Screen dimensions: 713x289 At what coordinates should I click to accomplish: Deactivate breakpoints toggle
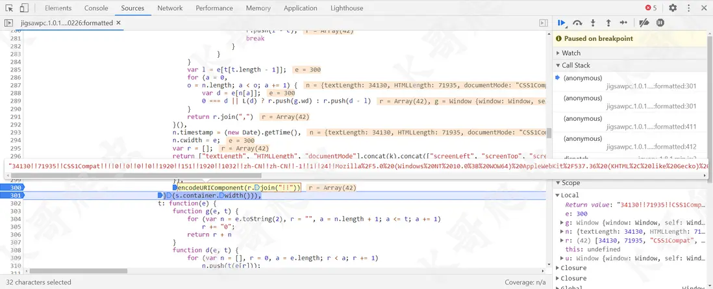pos(644,23)
